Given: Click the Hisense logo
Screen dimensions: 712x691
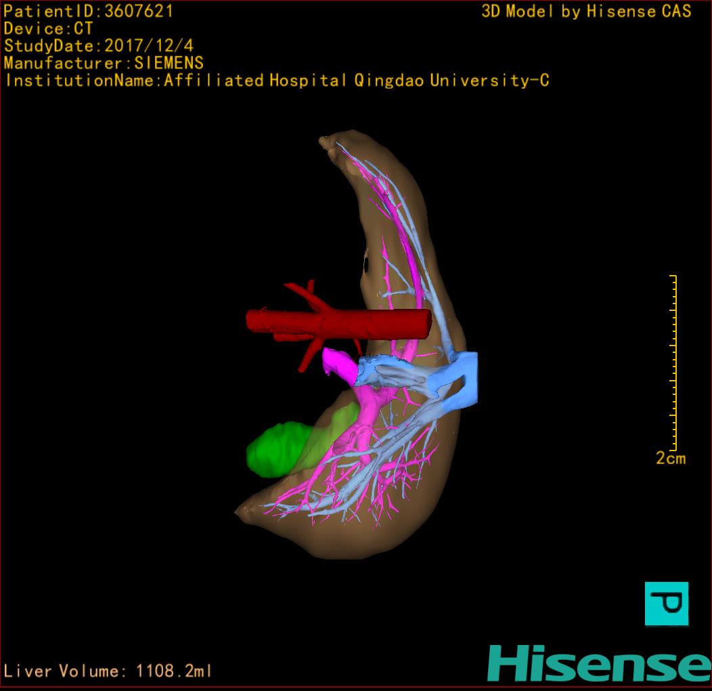Looking at the screenshot, I should click(x=600, y=664).
